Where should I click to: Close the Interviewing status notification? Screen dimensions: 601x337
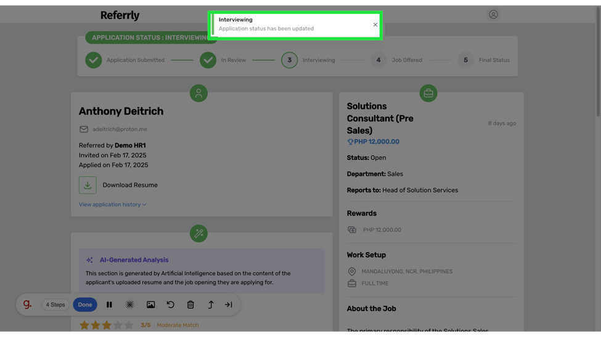(x=375, y=25)
